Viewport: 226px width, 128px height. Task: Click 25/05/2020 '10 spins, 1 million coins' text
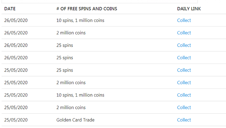click(x=80, y=95)
